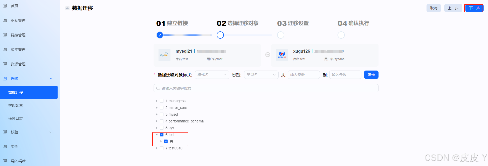Click the step 04 circle indicator
Screen dimensions: 488x166
341,35
